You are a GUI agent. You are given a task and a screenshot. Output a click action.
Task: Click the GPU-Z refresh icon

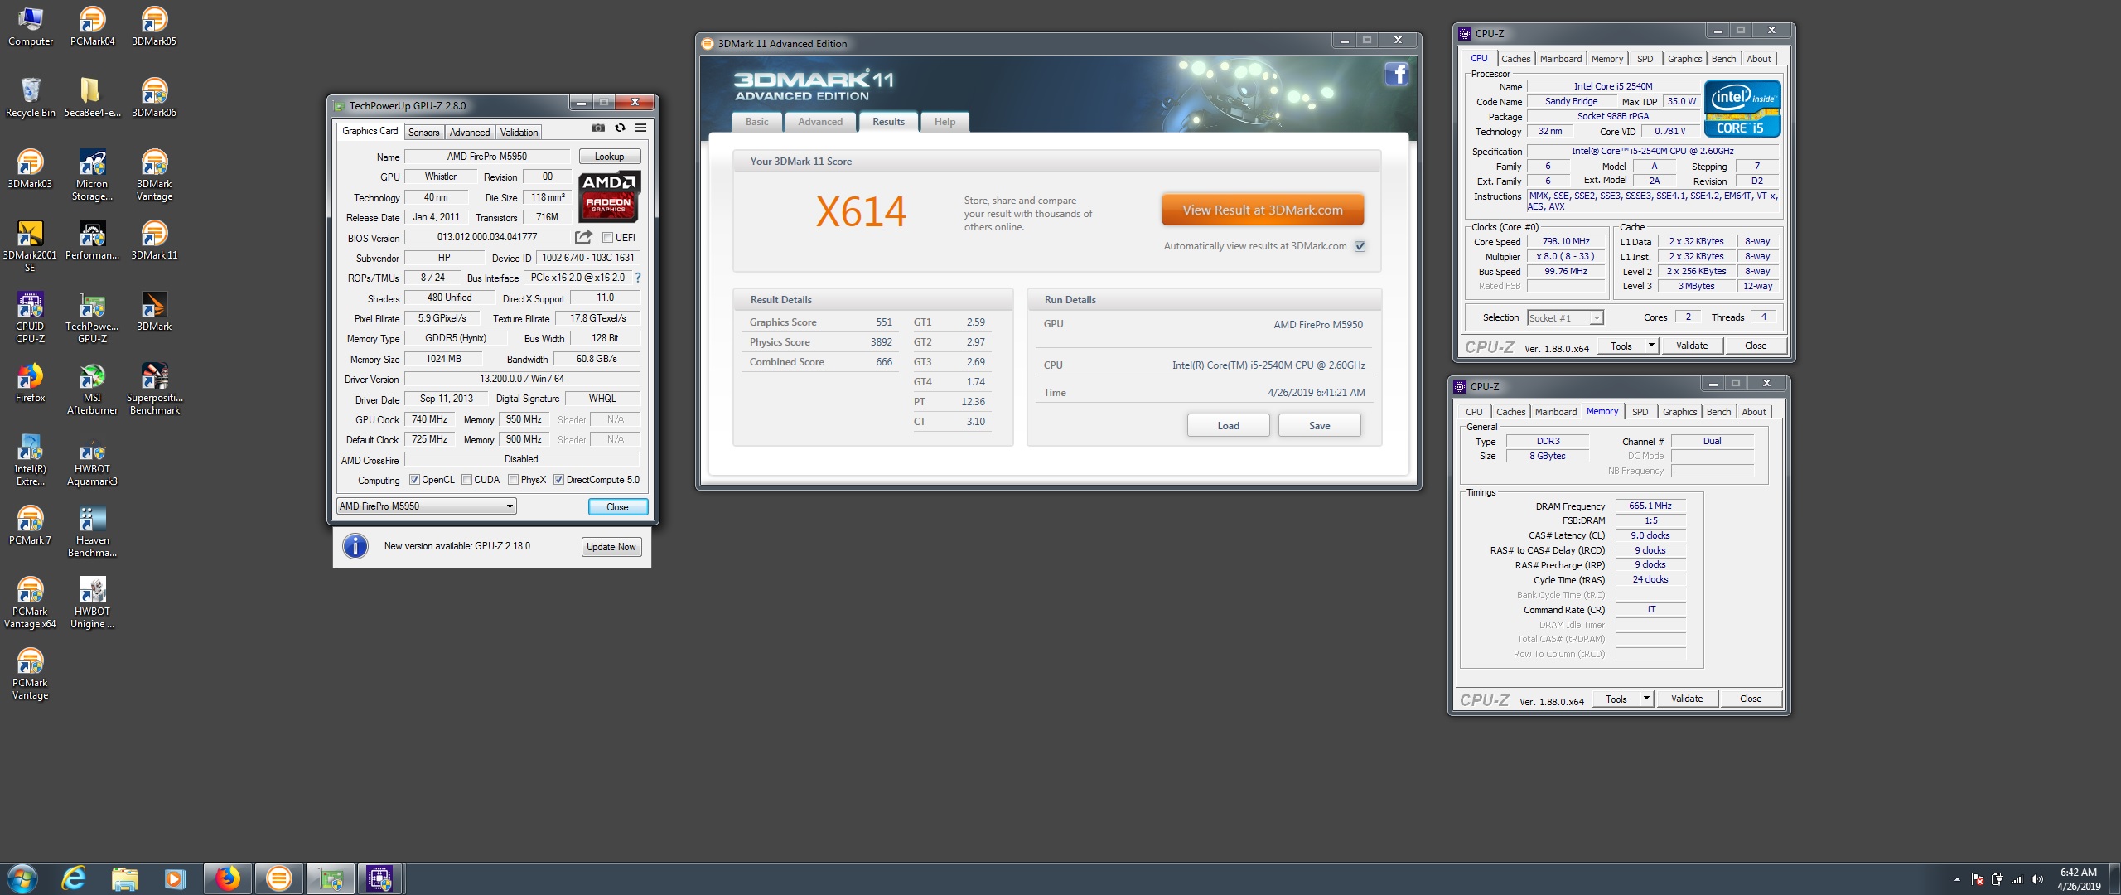[620, 128]
